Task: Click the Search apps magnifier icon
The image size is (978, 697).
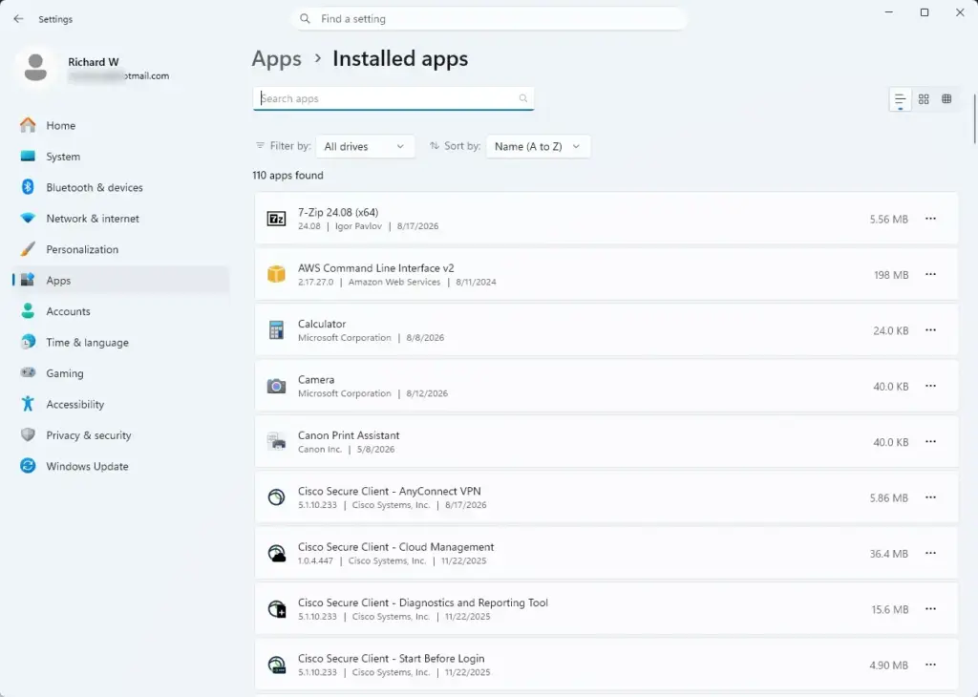Action: pyautogui.click(x=523, y=98)
